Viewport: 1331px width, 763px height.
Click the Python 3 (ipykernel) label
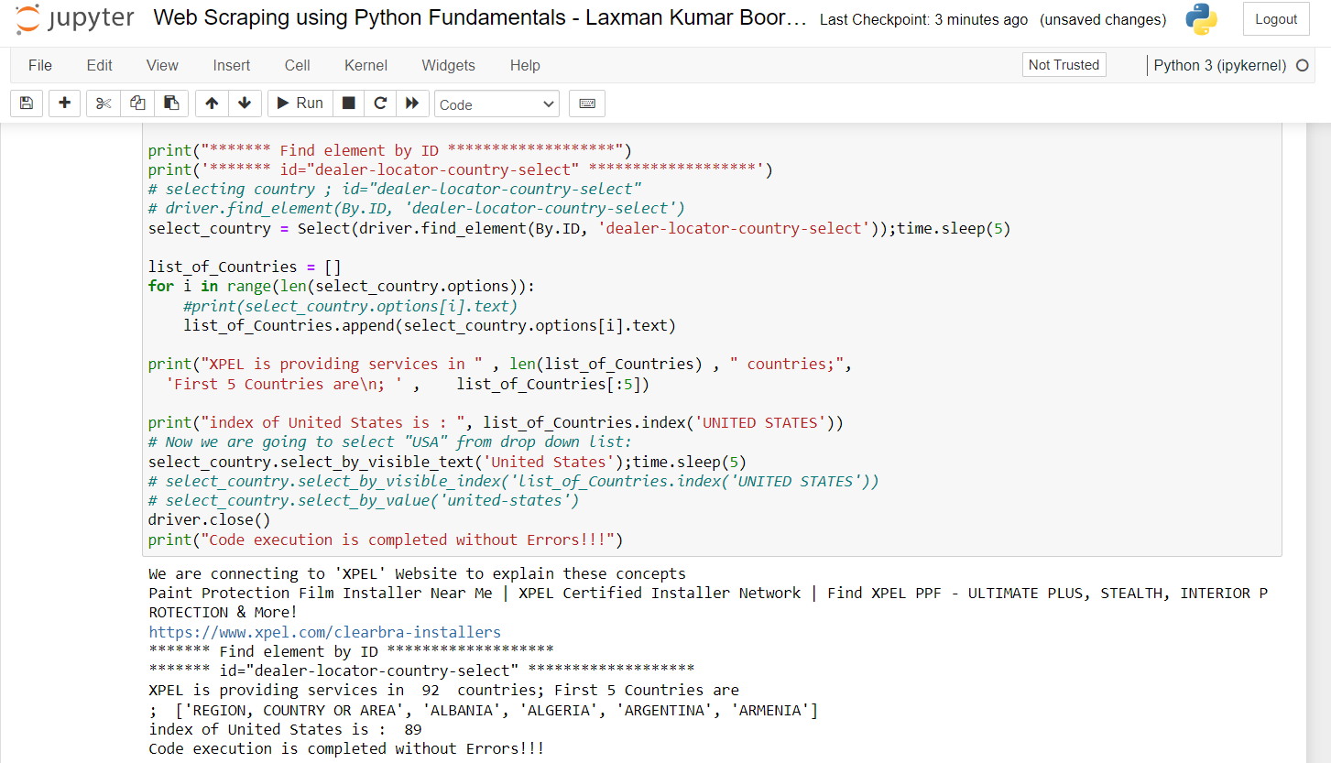tap(1220, 65)
